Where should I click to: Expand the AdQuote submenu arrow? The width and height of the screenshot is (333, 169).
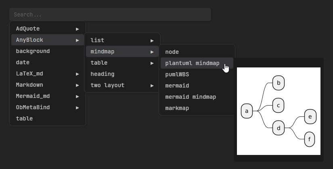(x=77, y=29)
